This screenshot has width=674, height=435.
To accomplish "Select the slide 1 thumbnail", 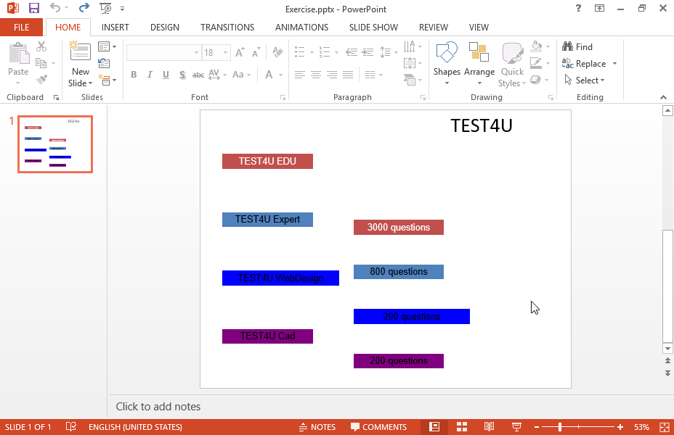I will (55, 144).
